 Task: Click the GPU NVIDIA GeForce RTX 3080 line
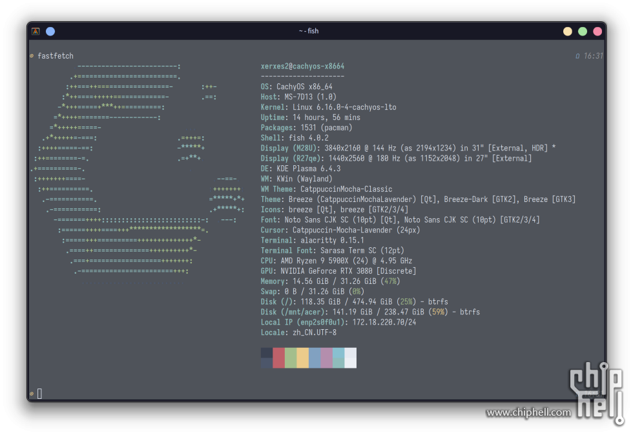click(x=338, y=271)
